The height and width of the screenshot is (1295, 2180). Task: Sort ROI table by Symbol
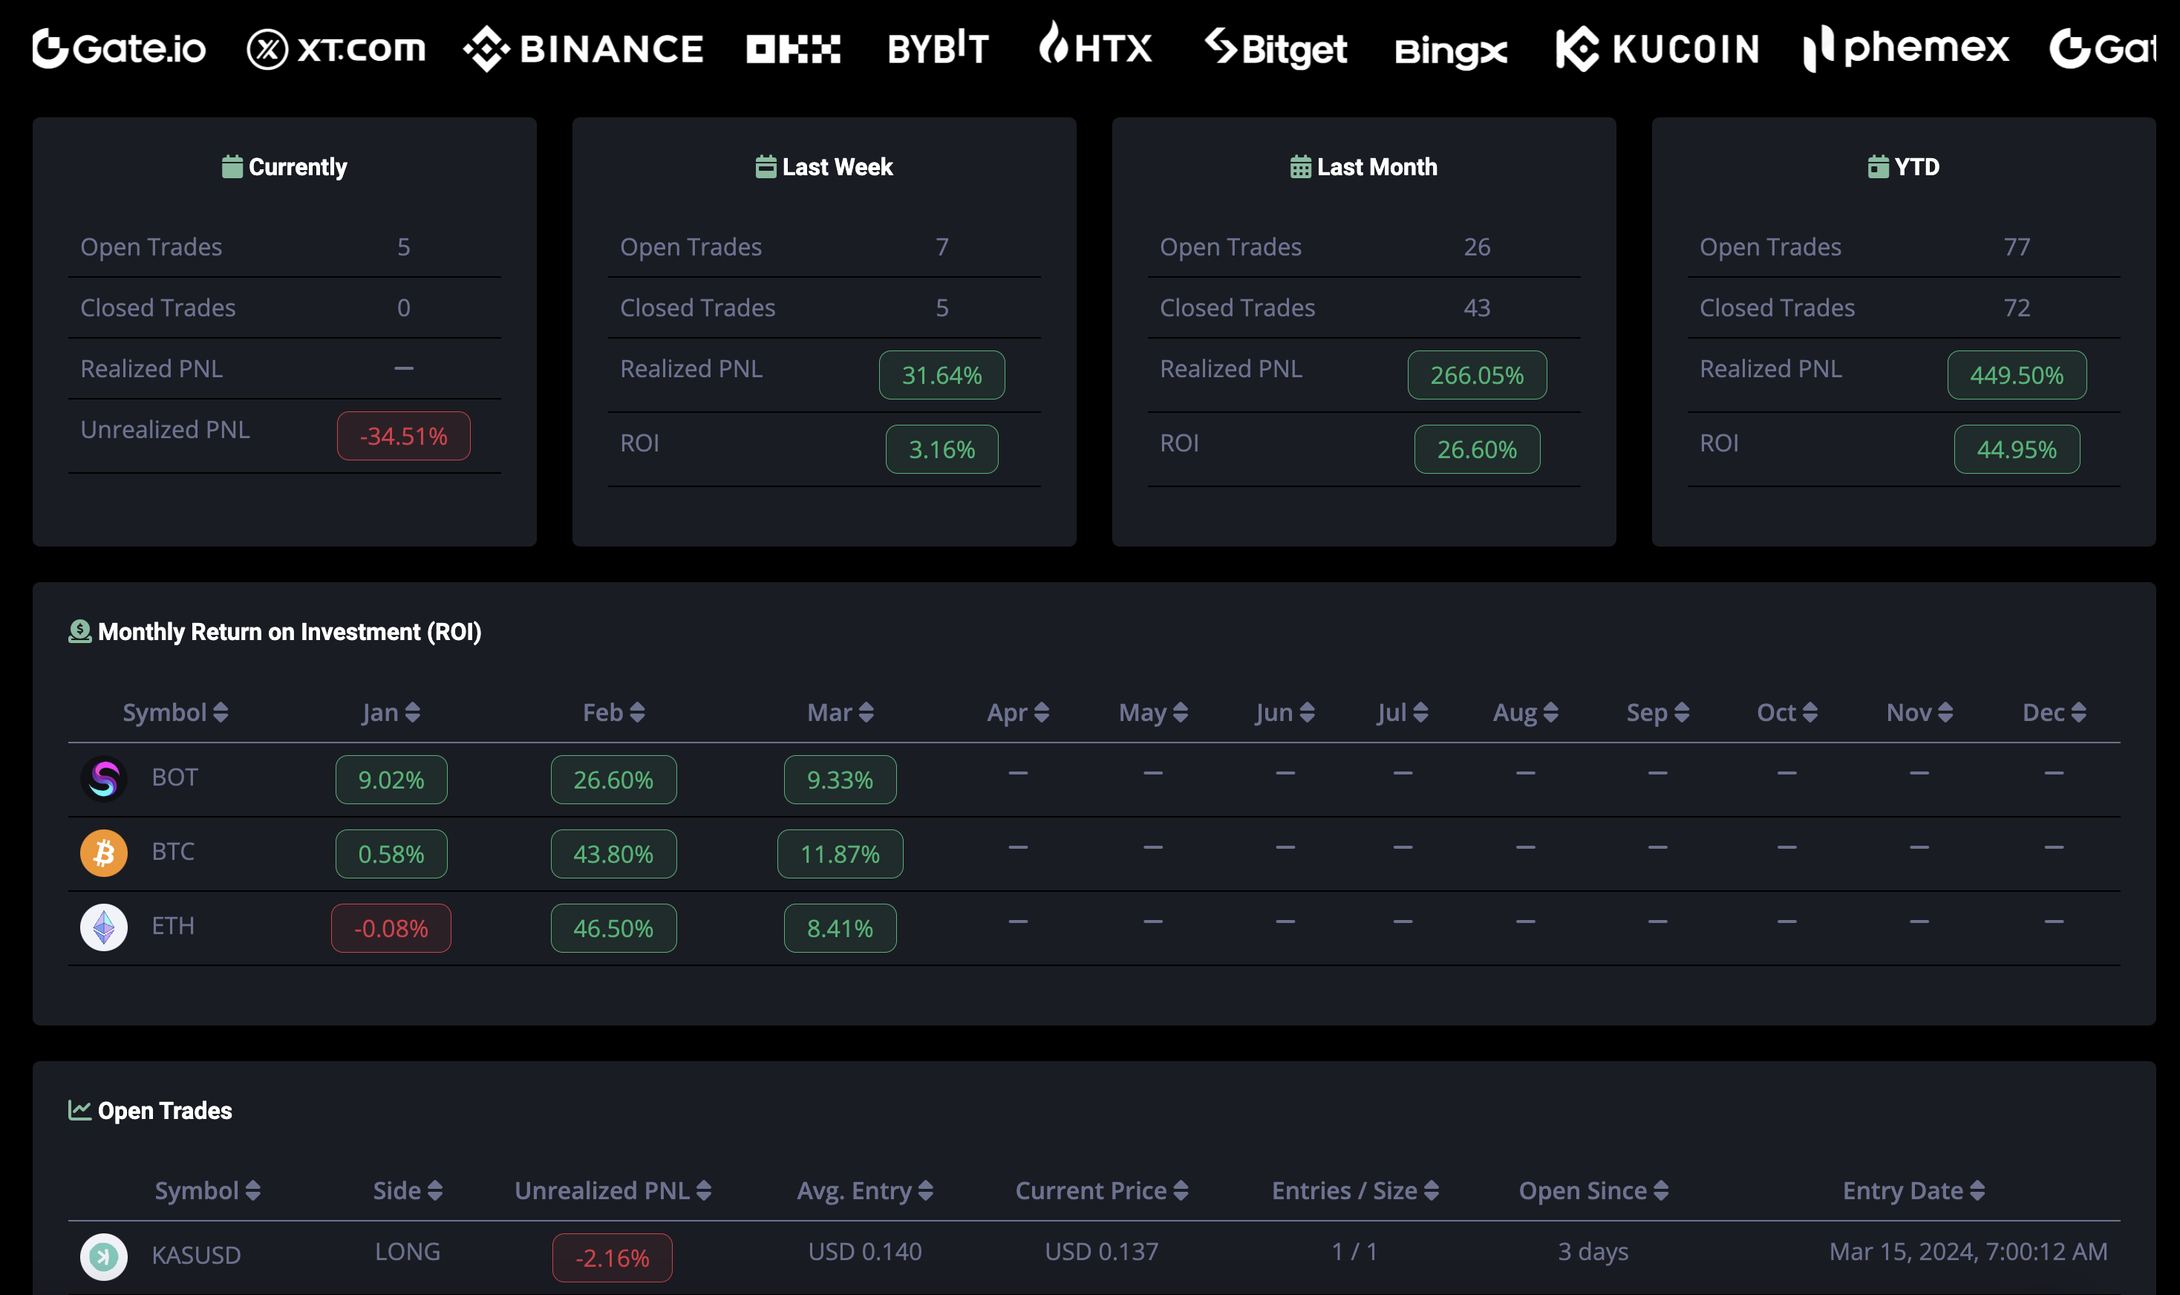175,712
